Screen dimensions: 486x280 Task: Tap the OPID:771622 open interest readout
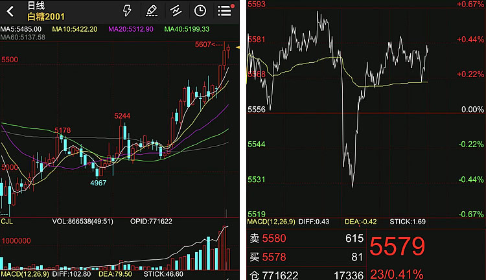point(151,222)
